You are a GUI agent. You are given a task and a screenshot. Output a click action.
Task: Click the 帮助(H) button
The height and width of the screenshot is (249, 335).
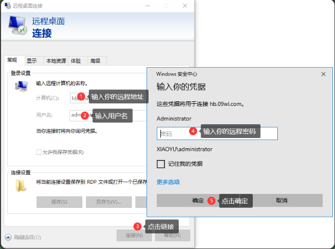(x=173, y=235)
